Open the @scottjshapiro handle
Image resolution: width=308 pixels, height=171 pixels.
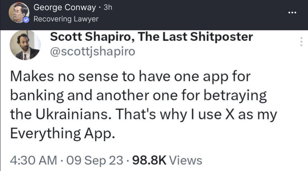pyautogui.click(x=92, y=52)
